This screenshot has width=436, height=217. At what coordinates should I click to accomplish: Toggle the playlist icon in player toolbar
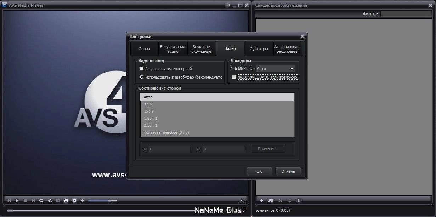click(66, 201)
